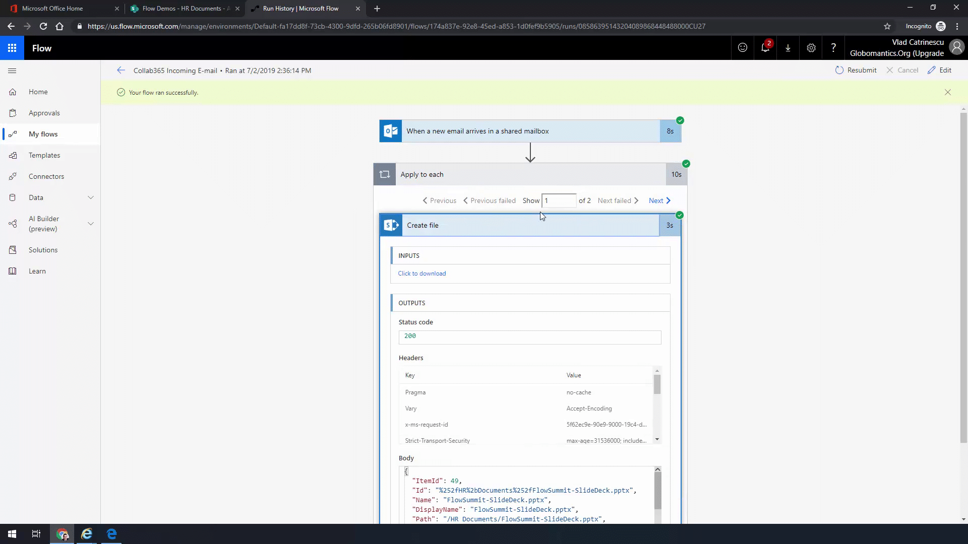Collapse the Create file action header

coord(530,225)
